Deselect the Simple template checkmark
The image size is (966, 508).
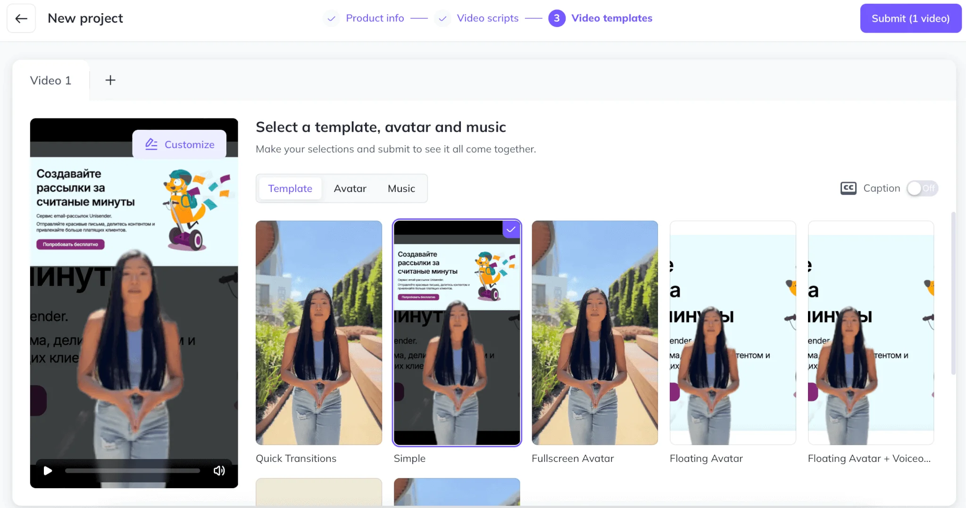click(x=511, y=230)
